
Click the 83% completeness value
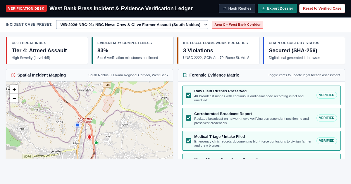pos(103,51)
